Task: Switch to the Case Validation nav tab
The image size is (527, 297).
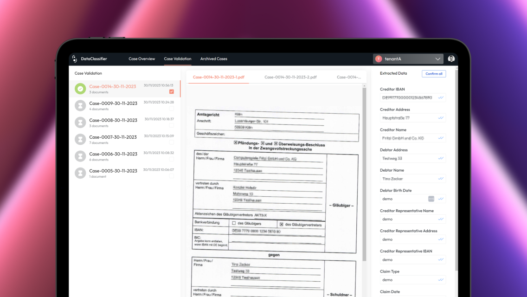Action: point(178,58)
